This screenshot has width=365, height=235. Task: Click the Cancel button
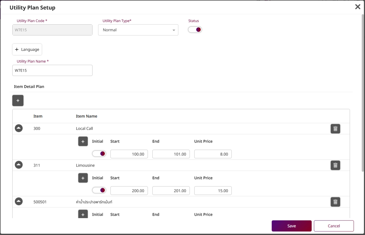click(x=334, y=226)
